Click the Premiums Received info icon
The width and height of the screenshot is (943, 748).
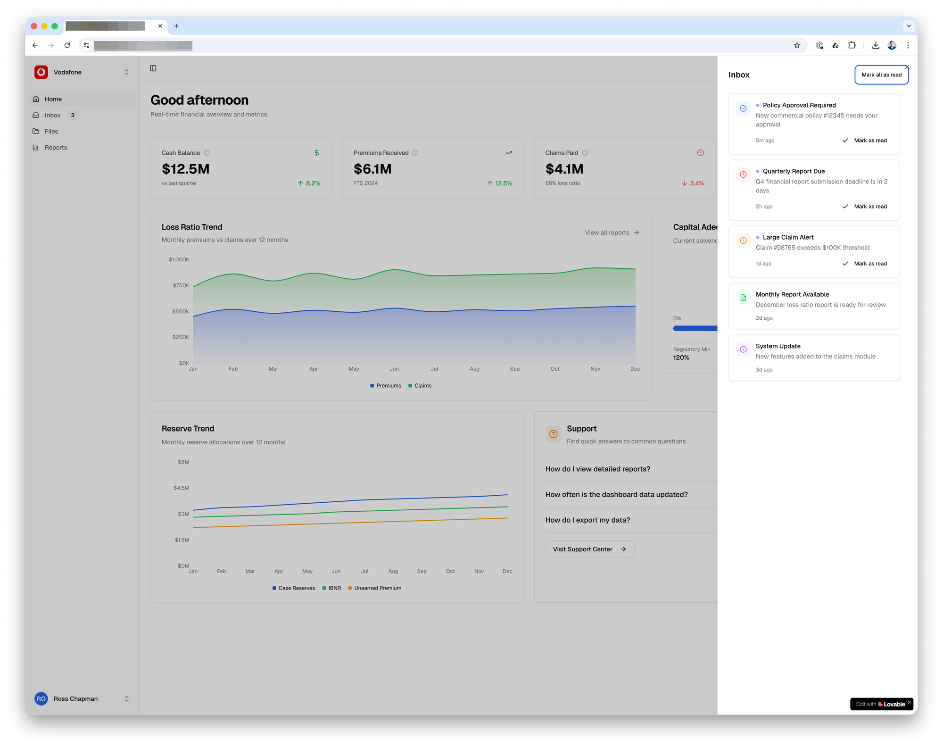point(415,153)
